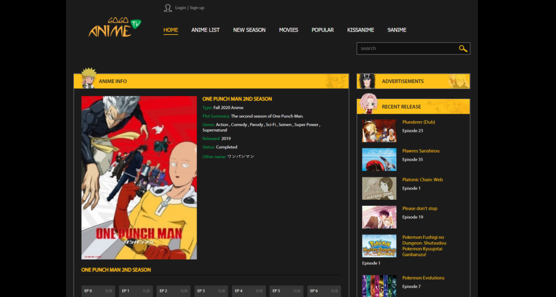Select the Comedy genre link
The image size is (556, 297).
(239, 125)
